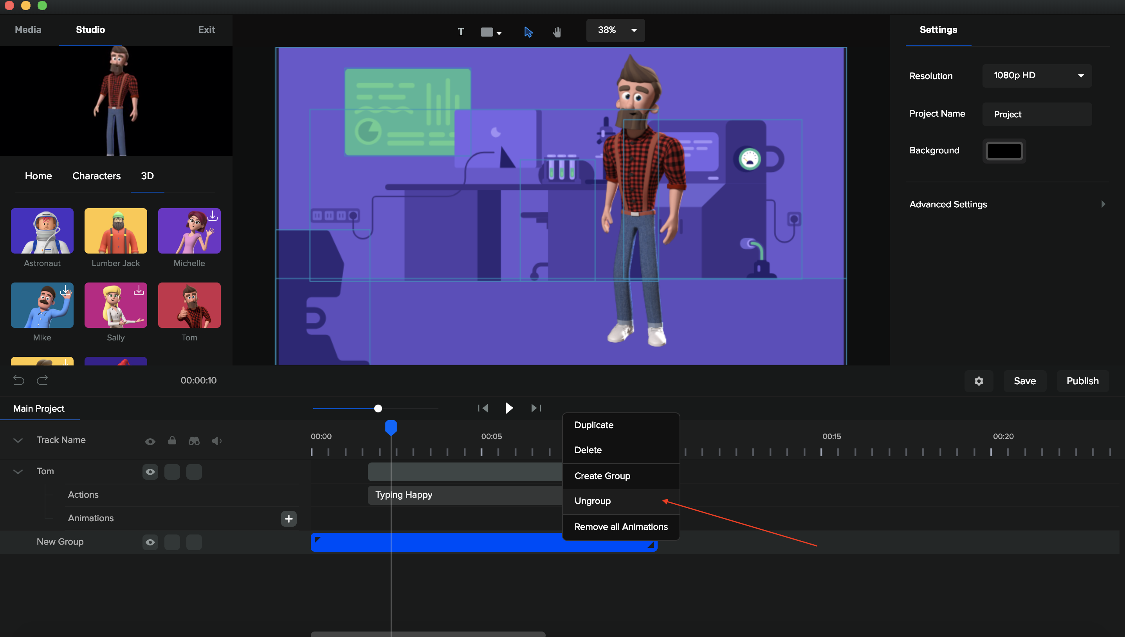Image resolution: width=1125 pixels, height=637 pixels.
Task: Download the Mike character
Action: 65,290
